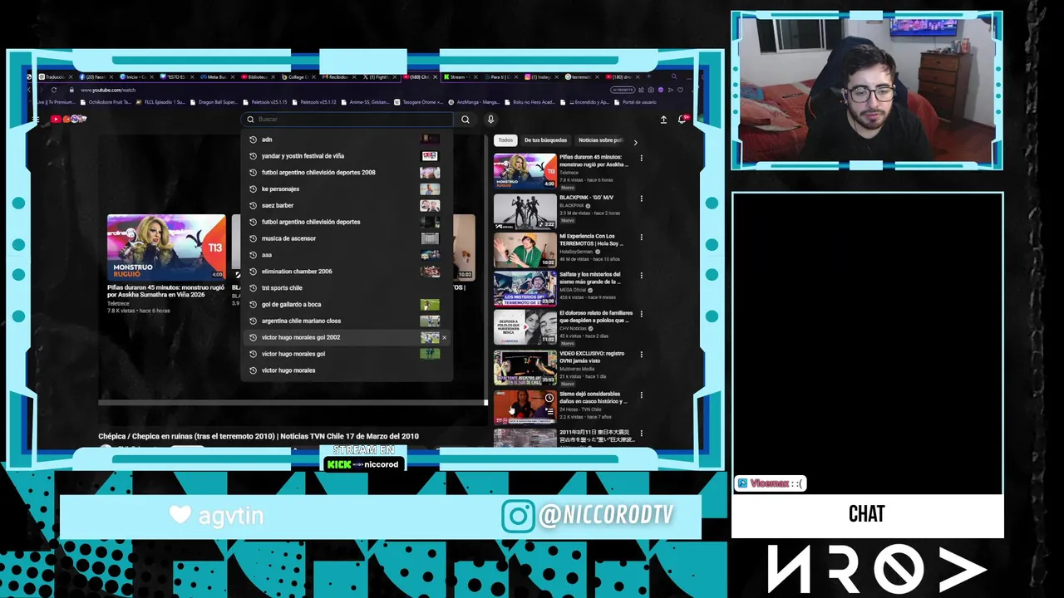Open YouTube notifications bell
Viewport: 1064px width, 598px height.
pyautogui.click(x=682, y=120)
